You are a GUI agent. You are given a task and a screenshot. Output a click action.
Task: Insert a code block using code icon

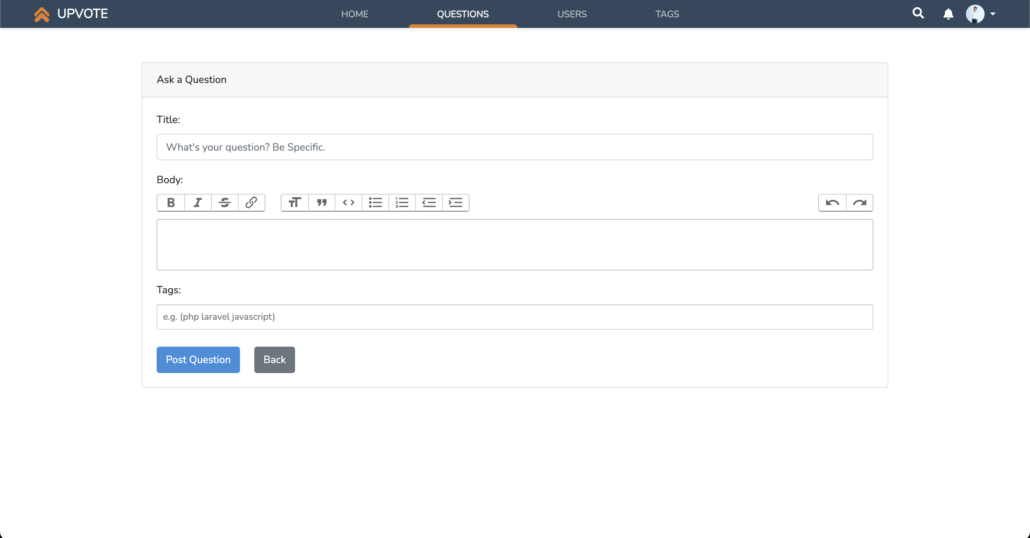[x=348, y=202]
